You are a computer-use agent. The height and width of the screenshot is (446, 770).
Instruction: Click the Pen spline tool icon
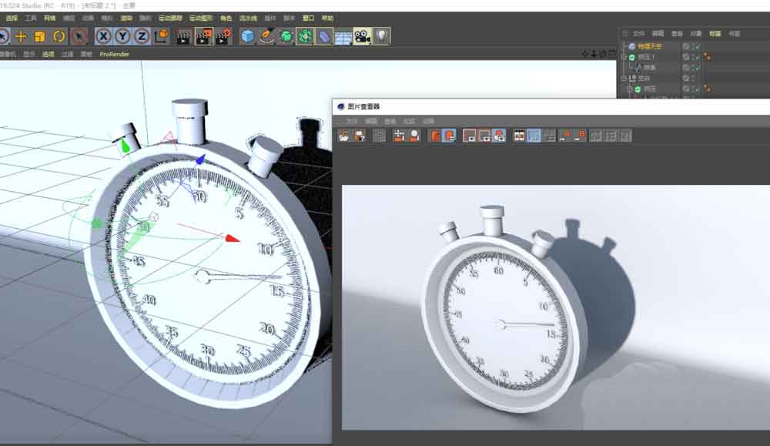pos(266,36)
